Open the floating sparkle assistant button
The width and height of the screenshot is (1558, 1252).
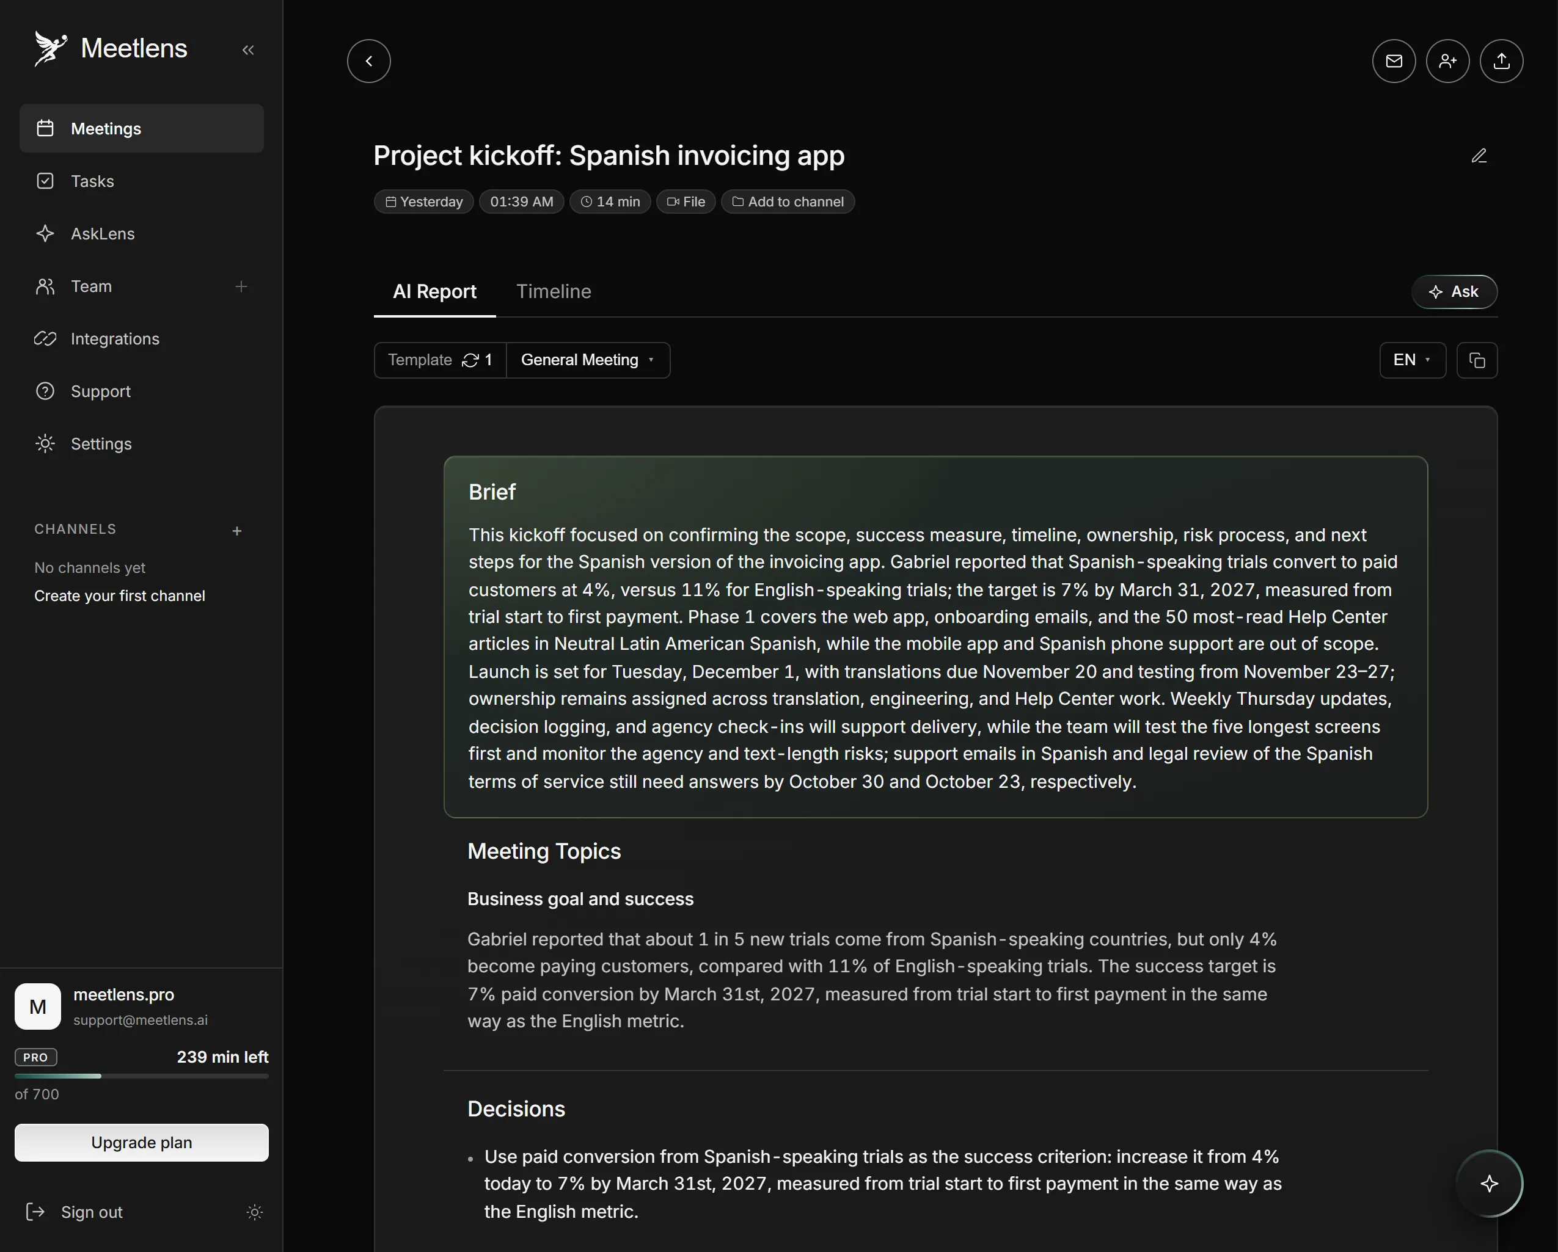tap(1488, 1184)
